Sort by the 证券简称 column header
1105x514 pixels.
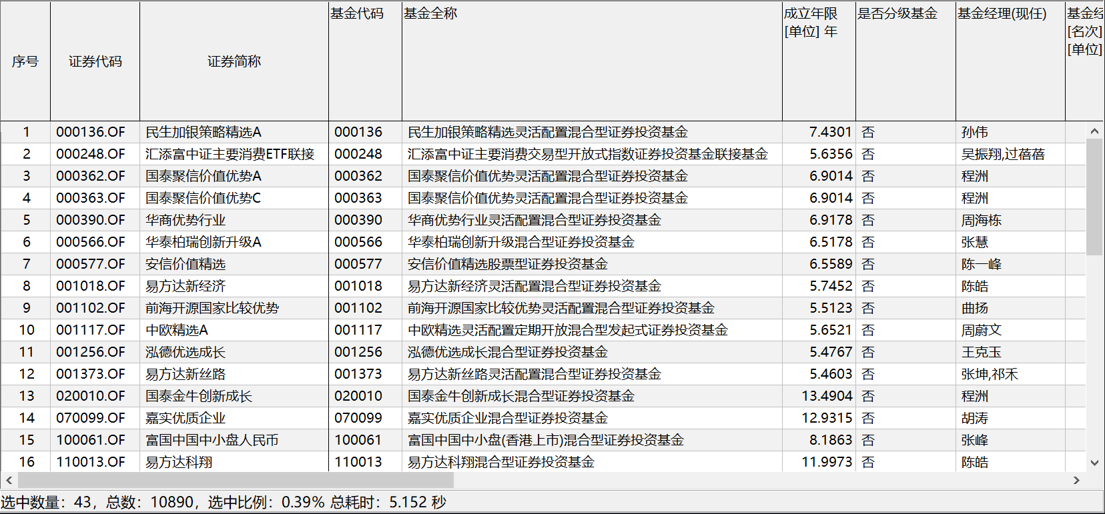click(234, 61)
